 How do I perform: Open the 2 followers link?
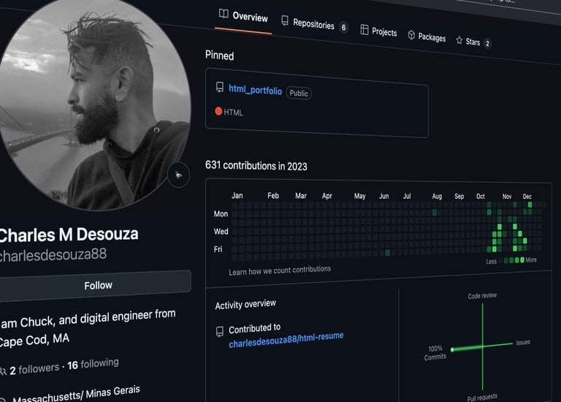(x=34, y=369)
